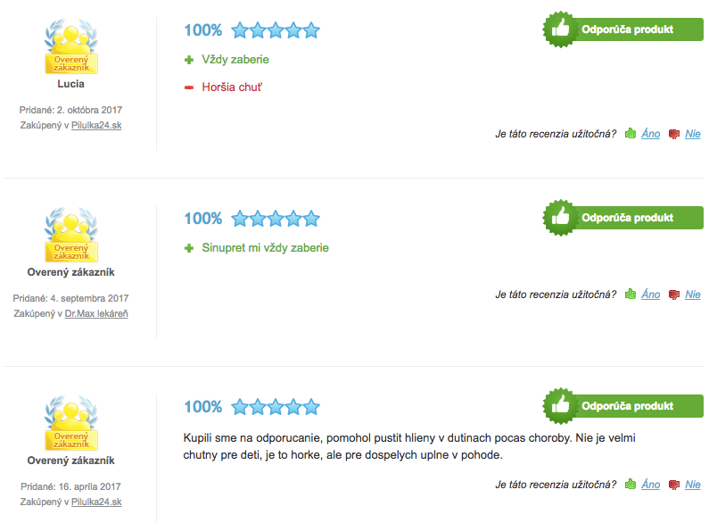This screenshot has height=523, width=709.
Task: Vote Áno on the Sinupret review
Action: [651, 294]
